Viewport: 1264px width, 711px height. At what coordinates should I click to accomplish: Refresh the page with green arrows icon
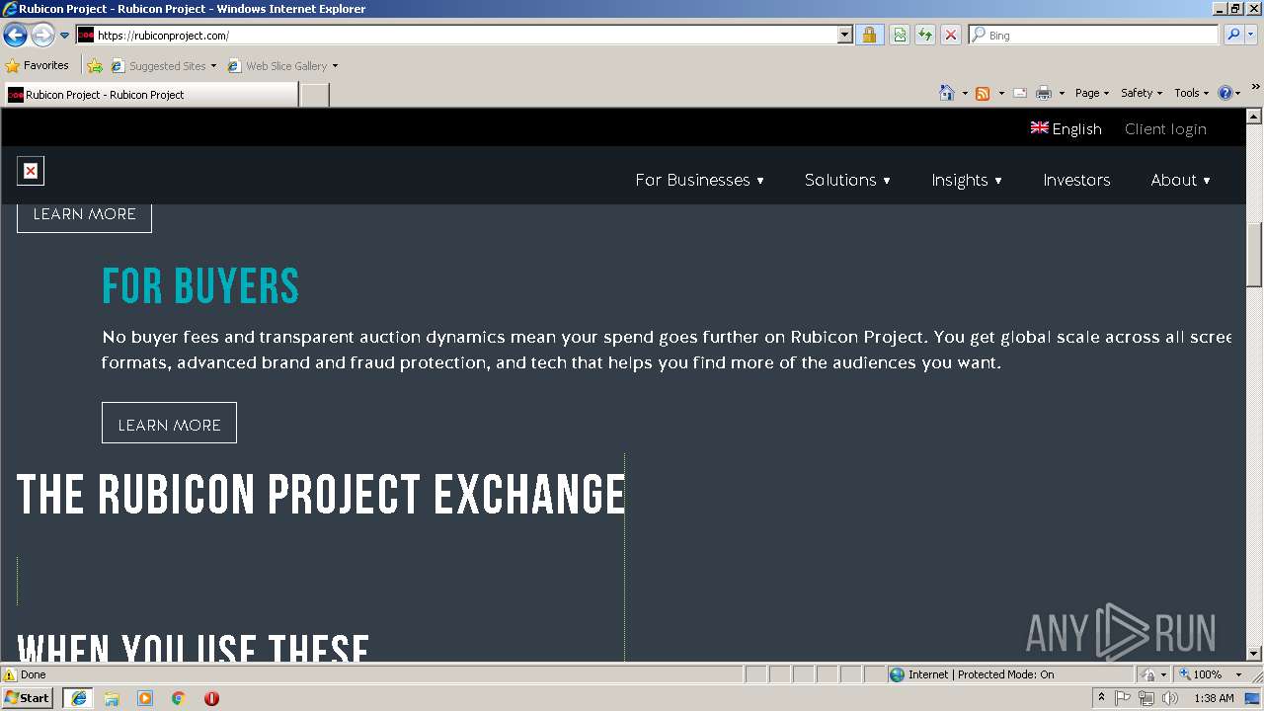point(925,35)
